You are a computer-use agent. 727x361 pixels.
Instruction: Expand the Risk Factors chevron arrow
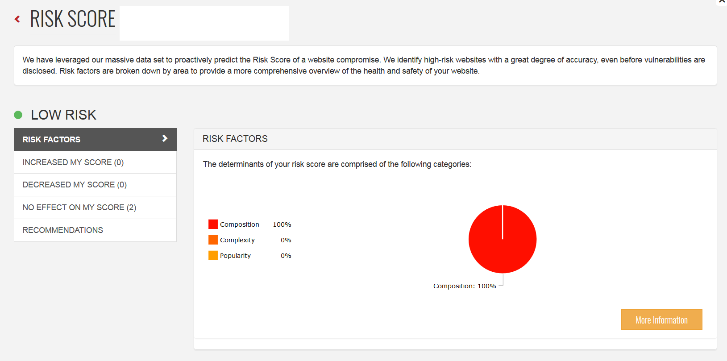[165, 139]
